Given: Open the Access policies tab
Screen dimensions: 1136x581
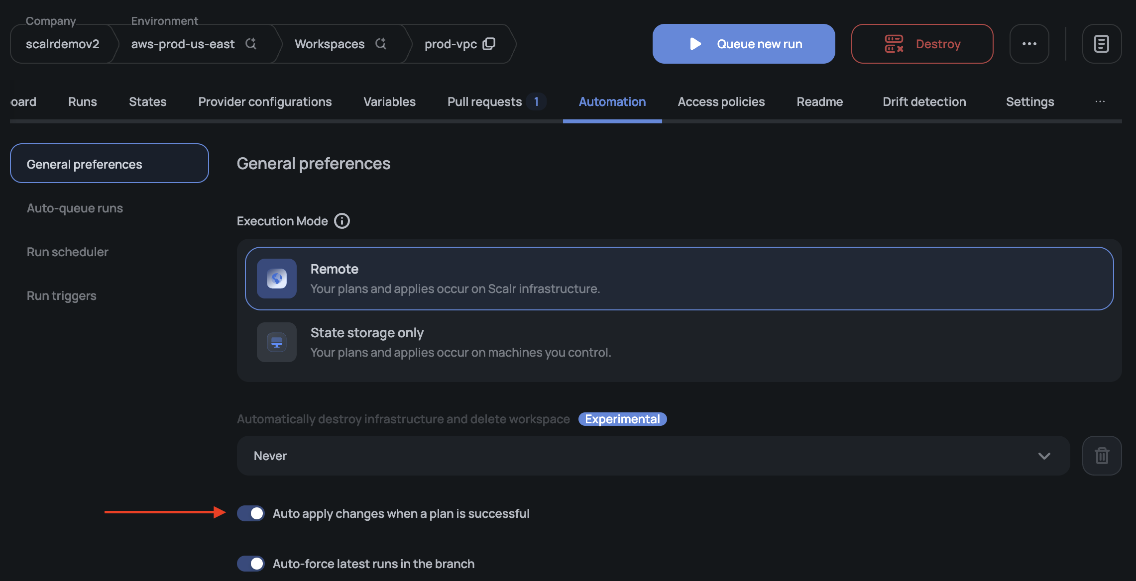Looking at the screenshot, I should [x=721, y=101].
